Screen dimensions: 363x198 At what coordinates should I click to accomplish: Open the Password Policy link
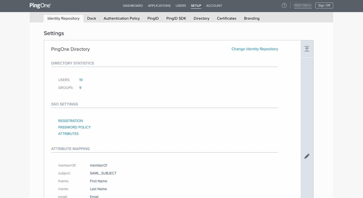coord(74,127)
